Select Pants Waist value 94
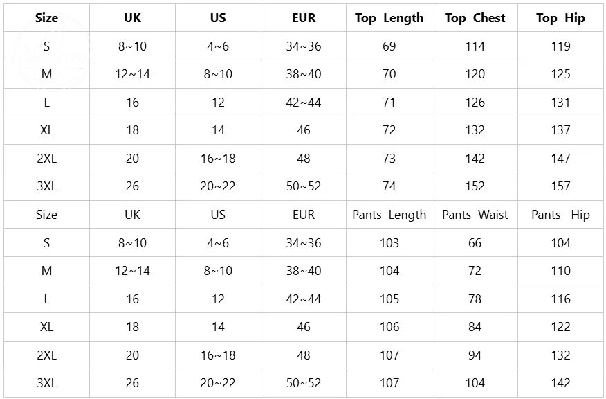This screenshot has height=399, width=606. click(x=475, y=355)
